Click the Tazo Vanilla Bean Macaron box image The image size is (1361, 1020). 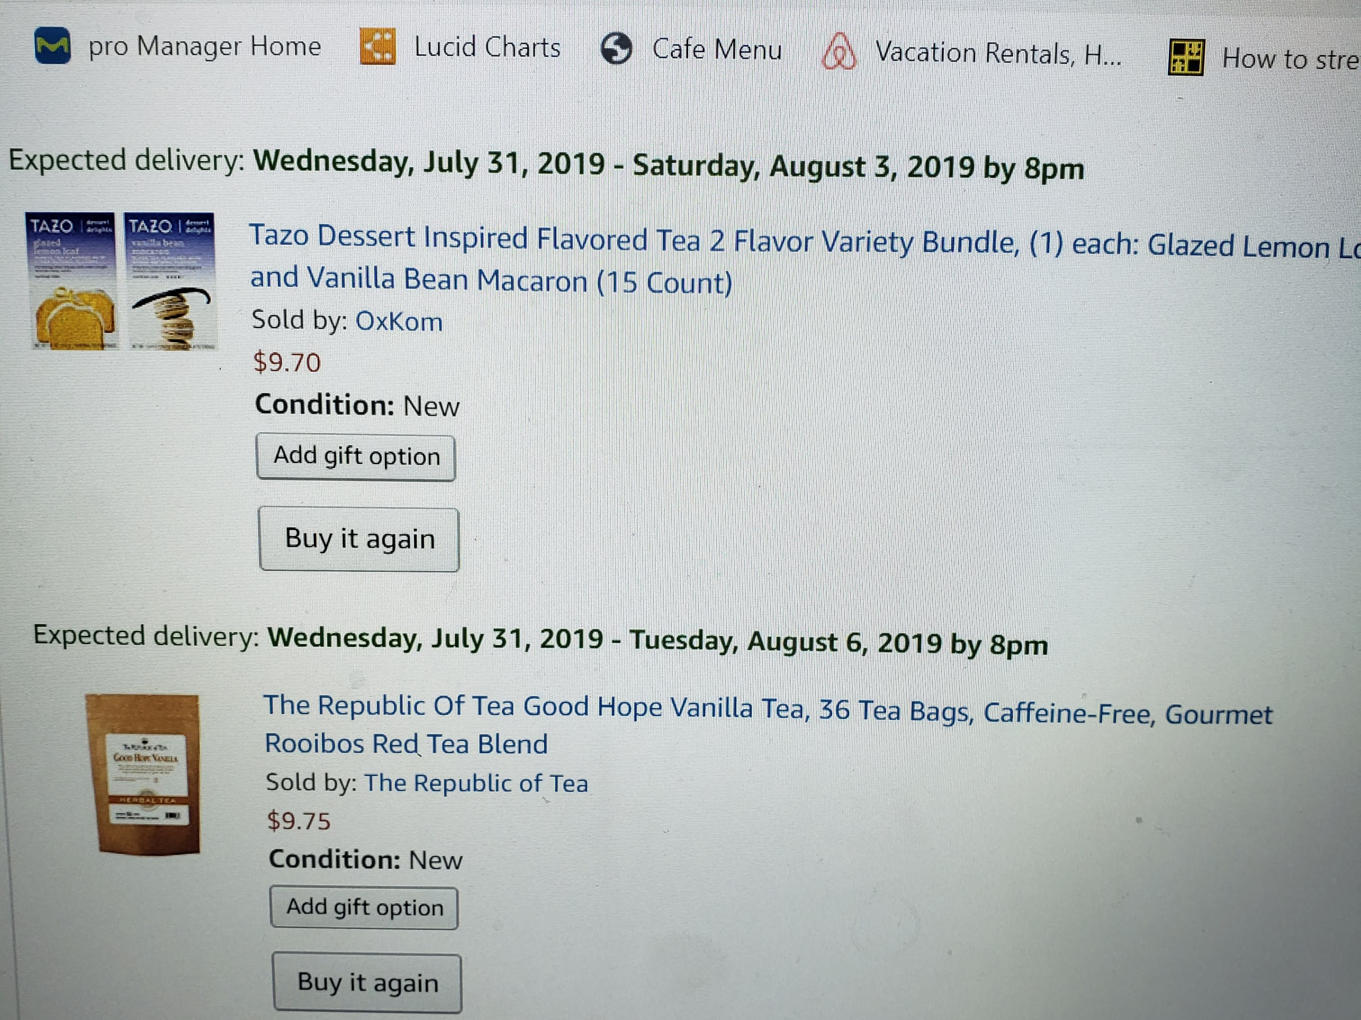pos(171,281)
